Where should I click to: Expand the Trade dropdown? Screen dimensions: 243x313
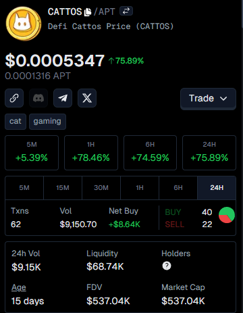208,99
